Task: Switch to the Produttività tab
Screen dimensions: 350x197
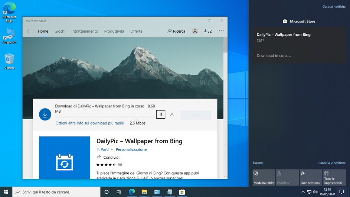Action: click(x=114, y=31)
